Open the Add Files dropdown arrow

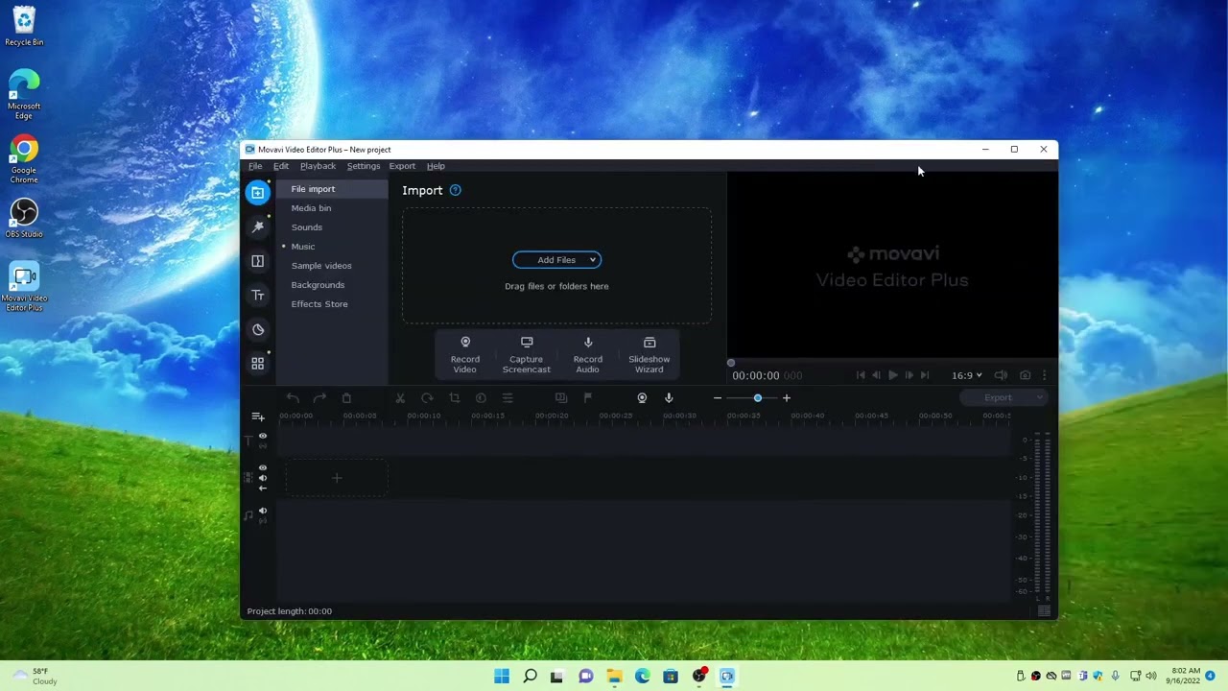tap(593, 260)
